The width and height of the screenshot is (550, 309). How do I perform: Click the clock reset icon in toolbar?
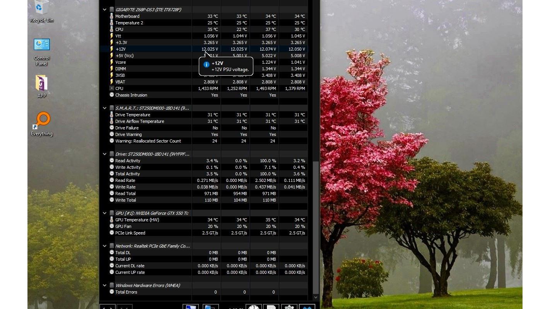coord(253,307)
